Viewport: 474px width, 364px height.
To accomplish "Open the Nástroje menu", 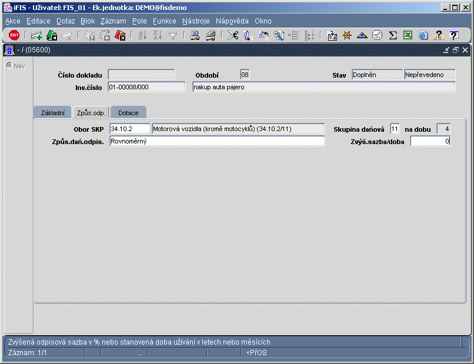I will tap(196, 21).
